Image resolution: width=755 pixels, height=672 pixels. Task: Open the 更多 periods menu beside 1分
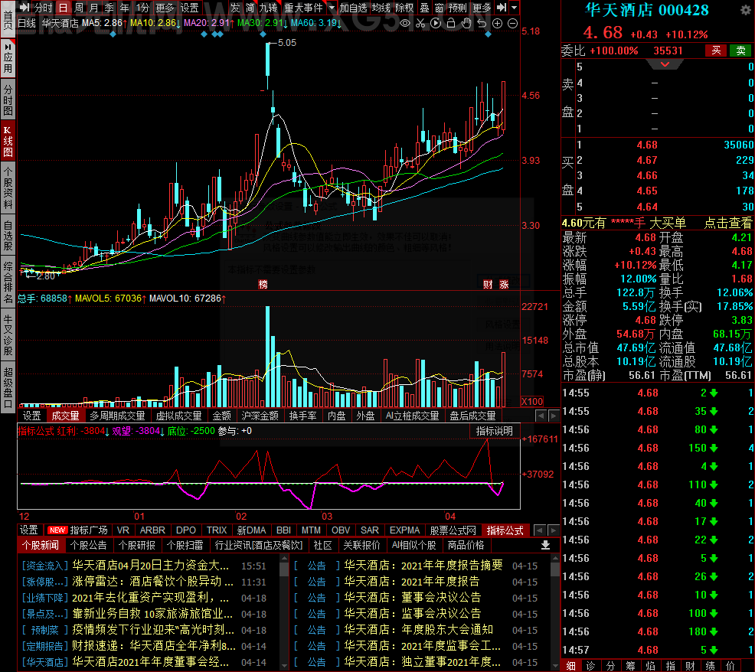pos(165,8)
